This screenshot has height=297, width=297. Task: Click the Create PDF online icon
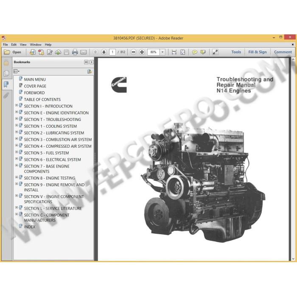click(33, 52)
